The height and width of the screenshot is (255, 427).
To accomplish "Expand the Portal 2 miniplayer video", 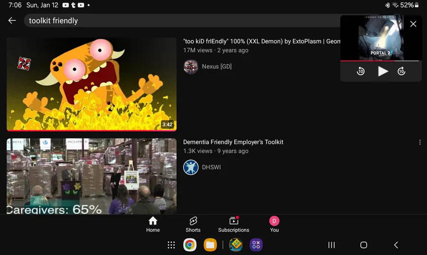I will point(381,38).
